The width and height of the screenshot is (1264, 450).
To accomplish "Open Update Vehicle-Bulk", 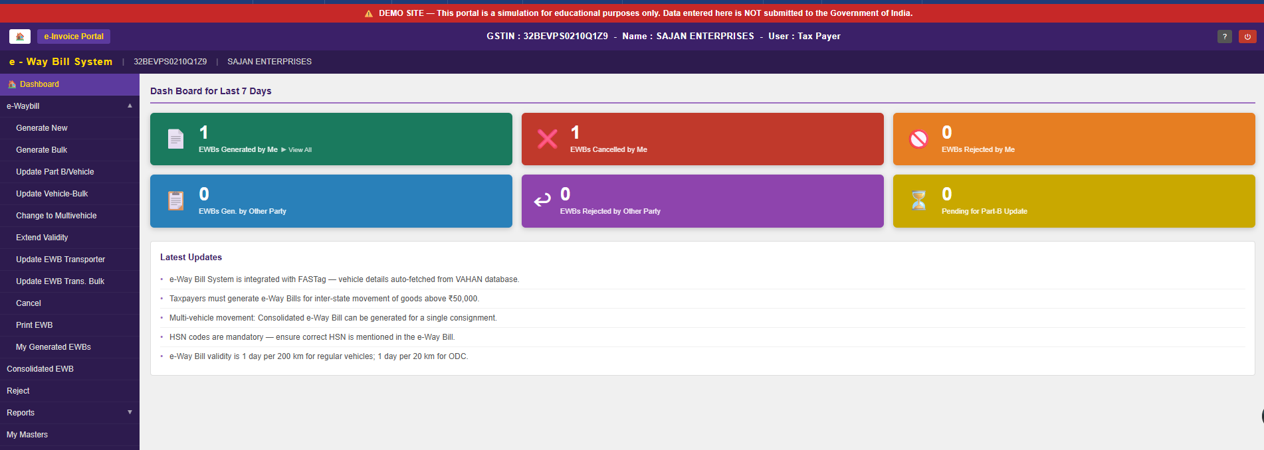I will pyautogui.click(x=70, y=194).
